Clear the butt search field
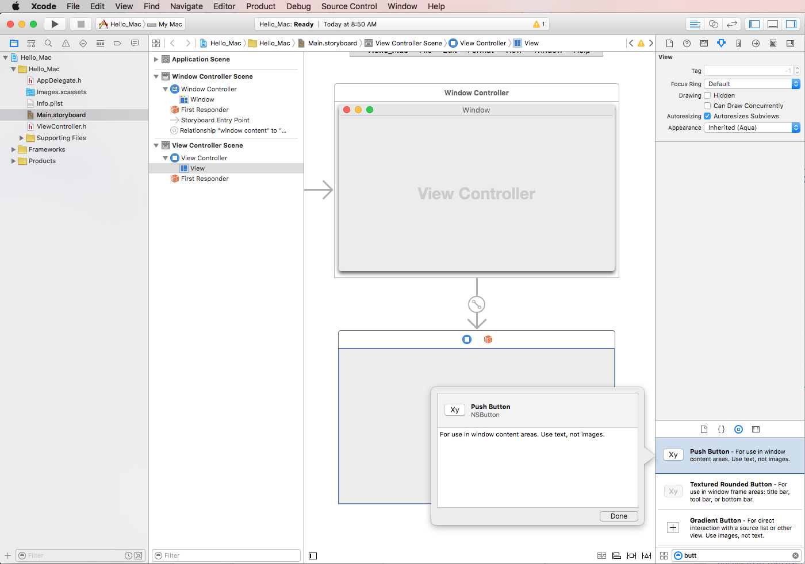 795,555
